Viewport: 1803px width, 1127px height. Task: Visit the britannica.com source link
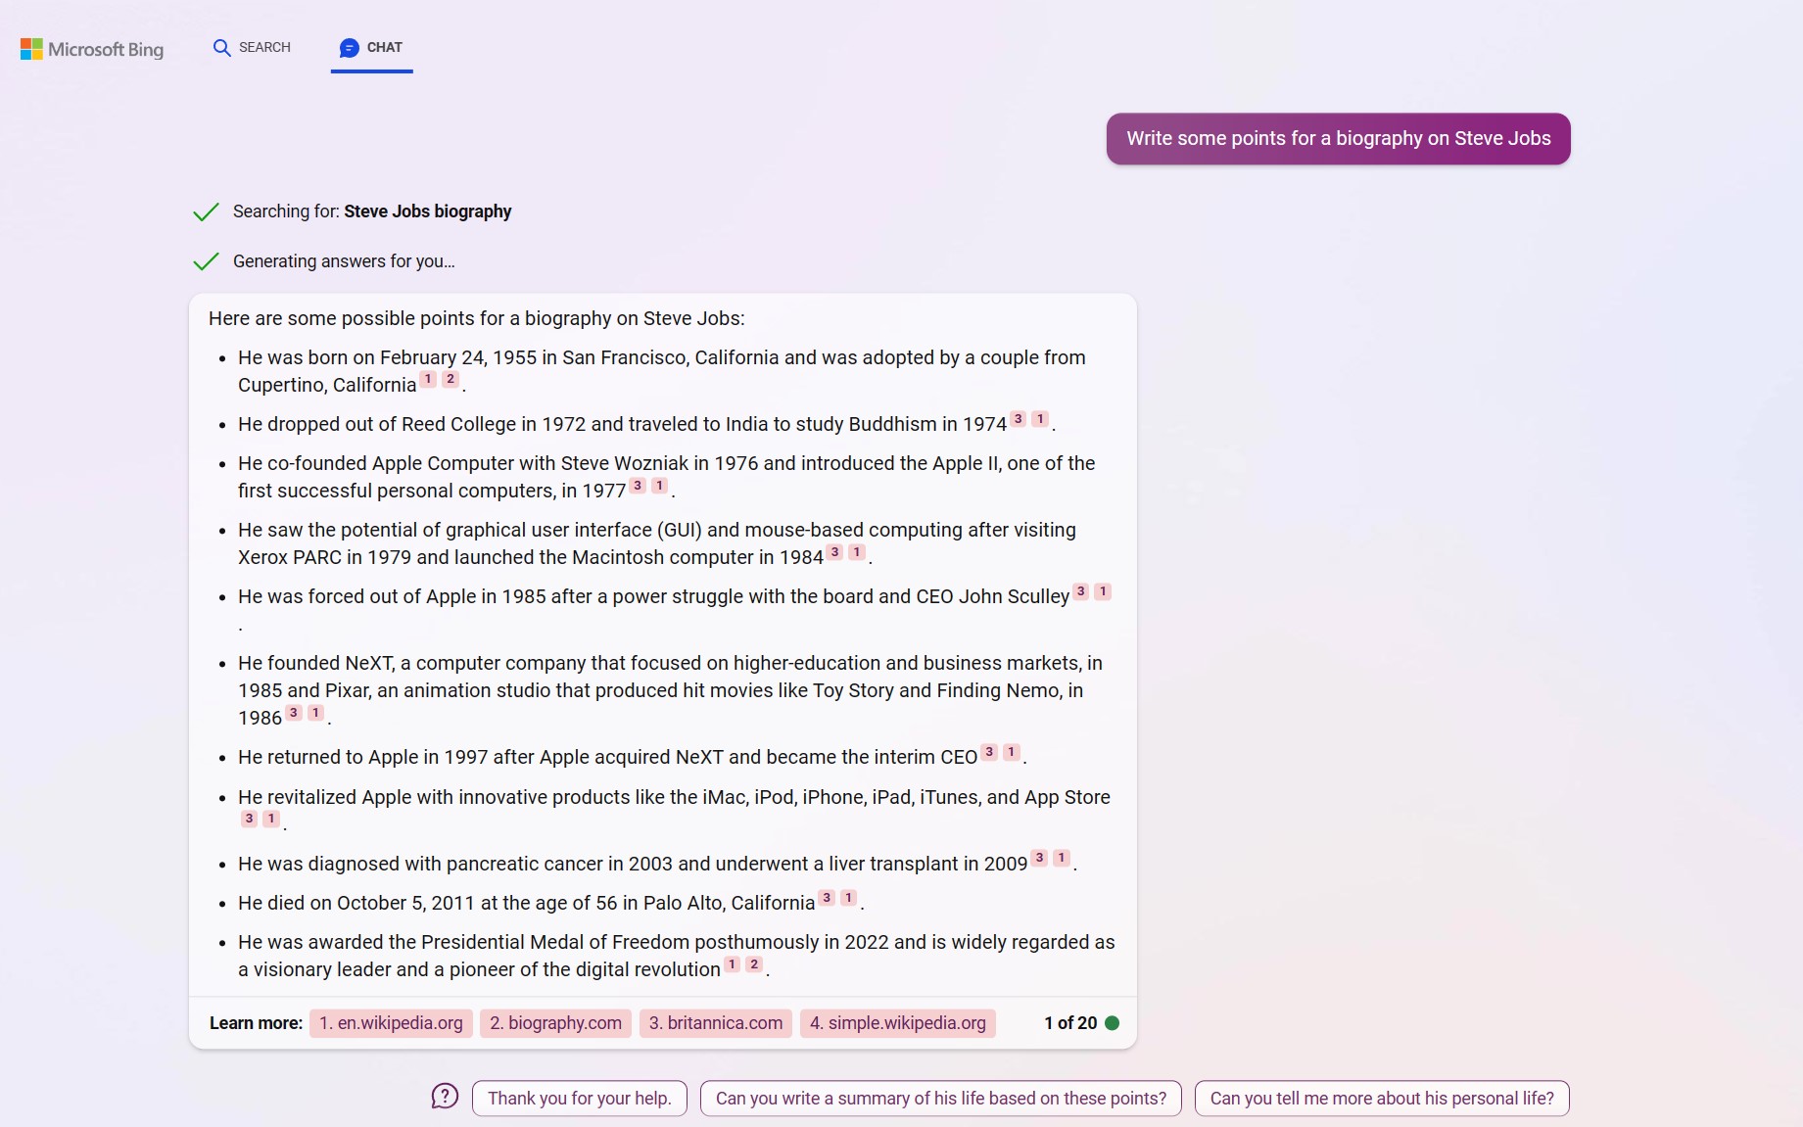click(x=716, y=1023)
